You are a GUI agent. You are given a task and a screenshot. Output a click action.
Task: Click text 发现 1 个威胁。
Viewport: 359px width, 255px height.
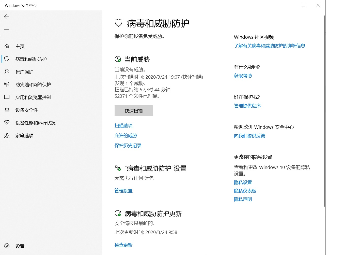130,83
